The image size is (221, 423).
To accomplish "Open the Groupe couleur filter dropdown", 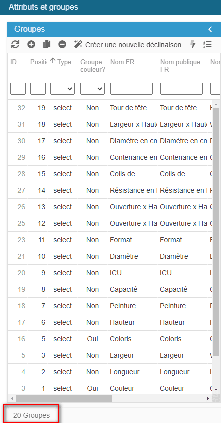I will [92, 89].
